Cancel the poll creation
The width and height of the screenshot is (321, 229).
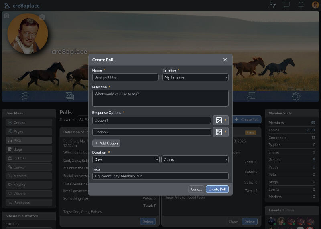pyautogui.click(x=196, y=189)
